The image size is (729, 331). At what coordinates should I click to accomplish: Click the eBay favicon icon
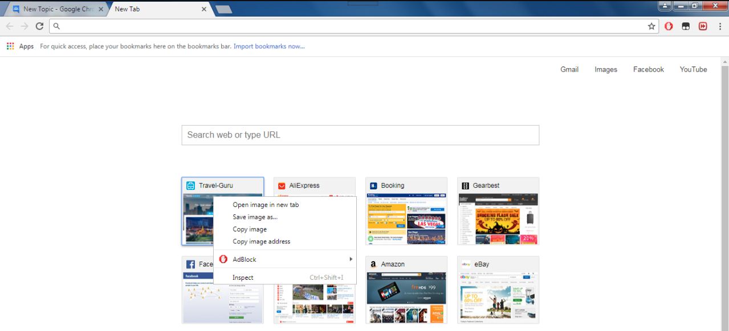(466, 264)
